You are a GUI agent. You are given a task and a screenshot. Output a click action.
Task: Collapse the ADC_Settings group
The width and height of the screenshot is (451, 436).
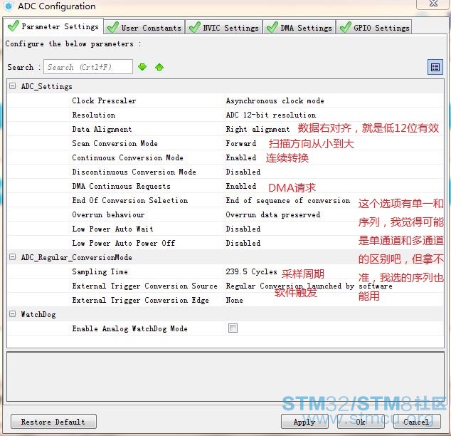[x=12, y=85]
